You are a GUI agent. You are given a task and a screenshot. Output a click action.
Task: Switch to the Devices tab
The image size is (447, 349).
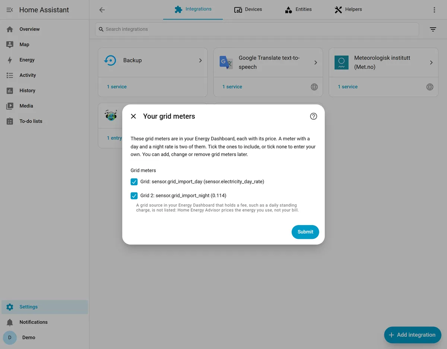point(248,9)
